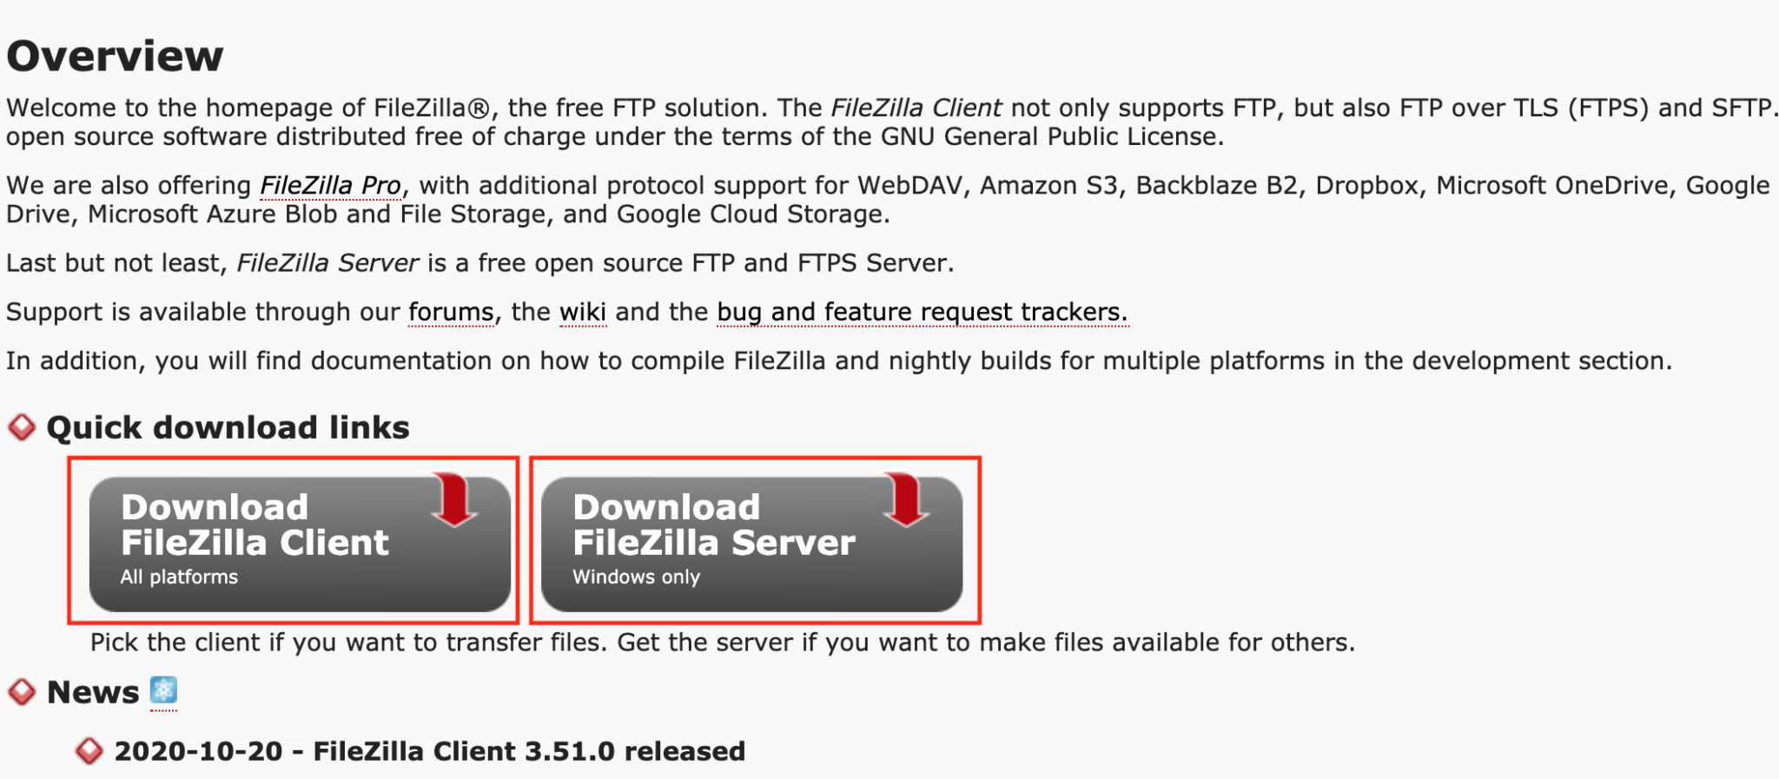This screenshot has width=1779, height=779.
Task: Open the News feed icon
Action: (163, 690)
